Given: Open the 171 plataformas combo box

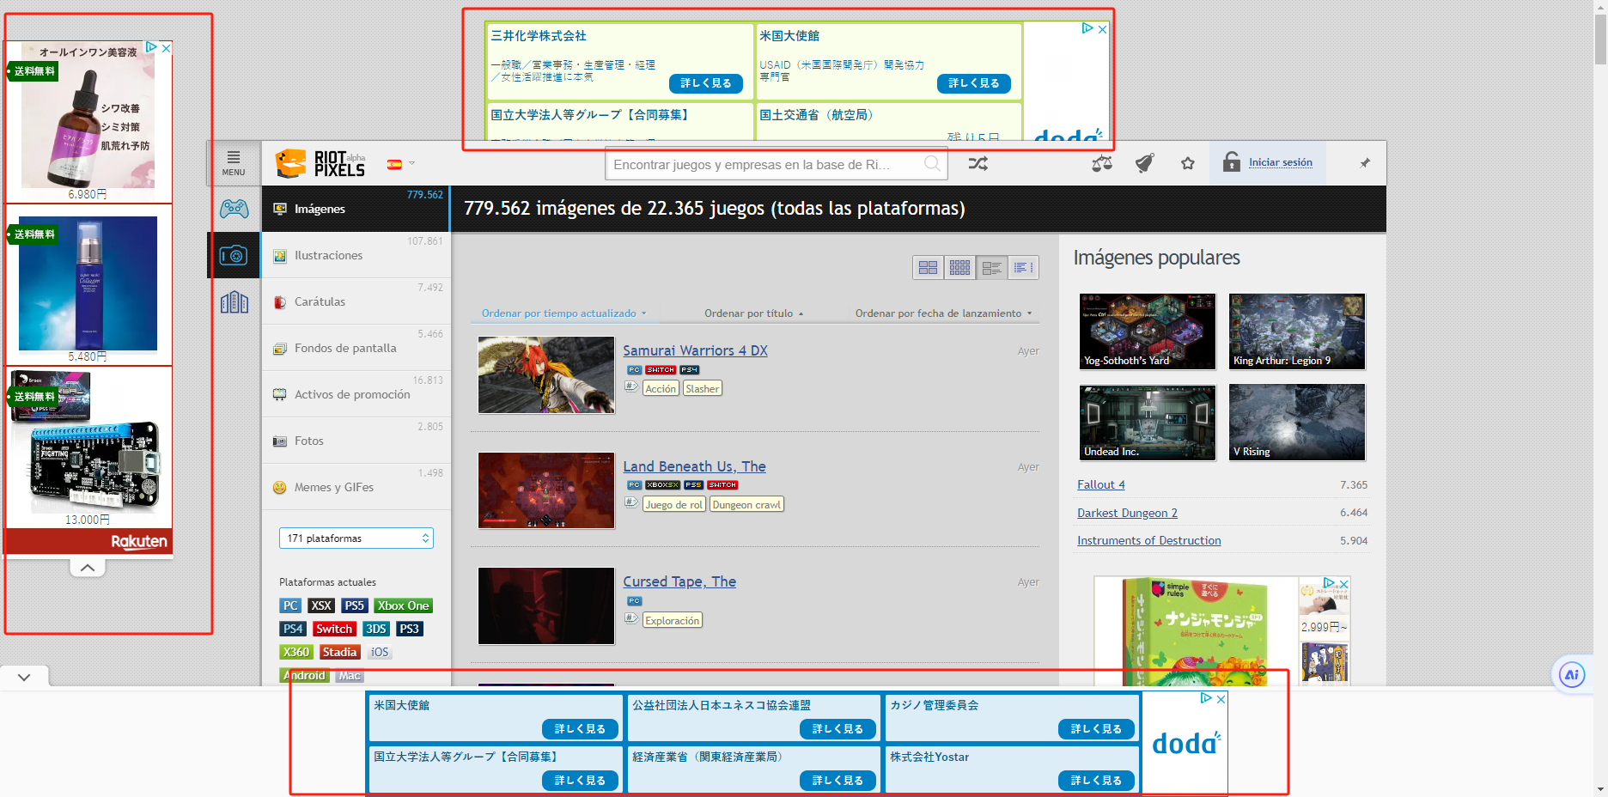Looking at the screenshot, I should 356,538.
